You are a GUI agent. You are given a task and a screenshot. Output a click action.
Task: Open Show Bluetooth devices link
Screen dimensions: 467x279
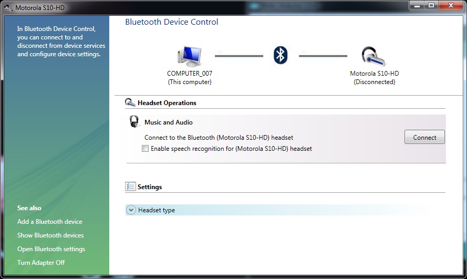tap(50, 235)
